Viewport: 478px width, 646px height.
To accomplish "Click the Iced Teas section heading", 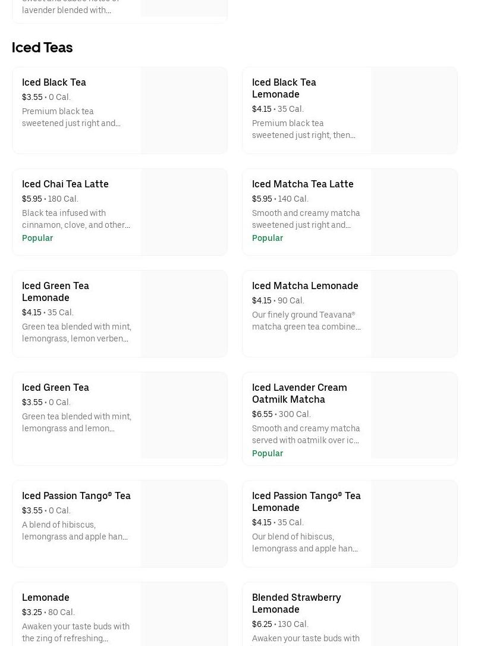I will click(x=42, y=48).
